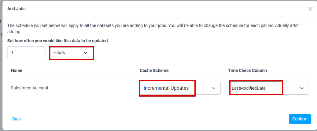Open the Incremental Updates cache scheme dropdown
Viewport: 317px width, 131px height.
pyautogui.click(x=179, y=88)
